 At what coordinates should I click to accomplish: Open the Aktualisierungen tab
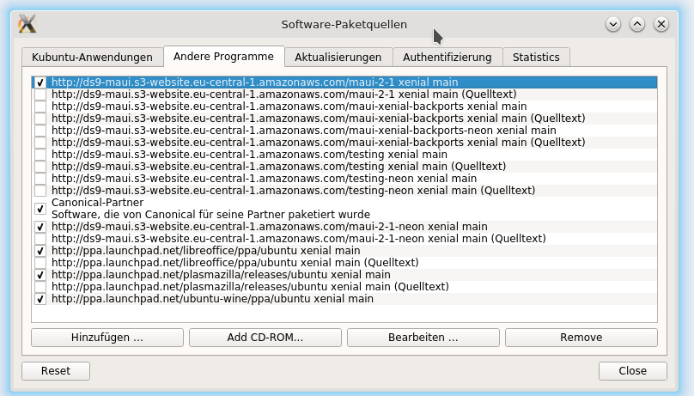click(x=338, y=58)
